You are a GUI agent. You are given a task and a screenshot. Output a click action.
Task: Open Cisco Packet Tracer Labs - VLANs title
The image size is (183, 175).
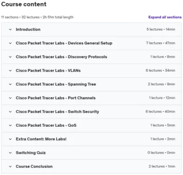pos(48,71)
